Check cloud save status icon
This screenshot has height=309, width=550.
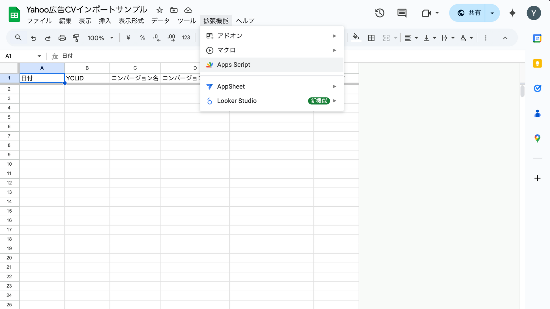188,10
